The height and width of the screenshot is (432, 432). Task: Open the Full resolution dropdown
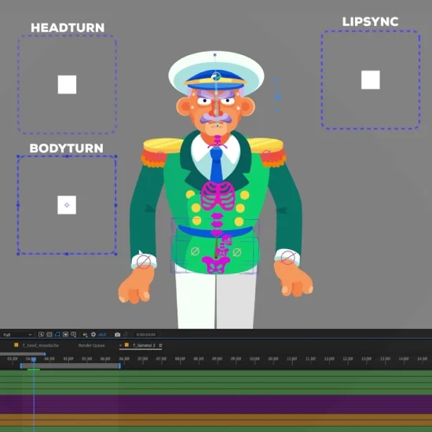pos(16,335)
